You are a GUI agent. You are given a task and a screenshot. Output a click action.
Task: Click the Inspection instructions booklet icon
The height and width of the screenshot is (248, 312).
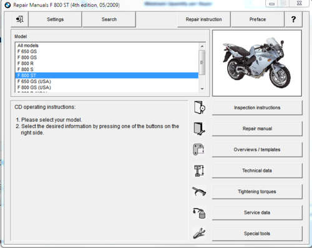point(200,107)
